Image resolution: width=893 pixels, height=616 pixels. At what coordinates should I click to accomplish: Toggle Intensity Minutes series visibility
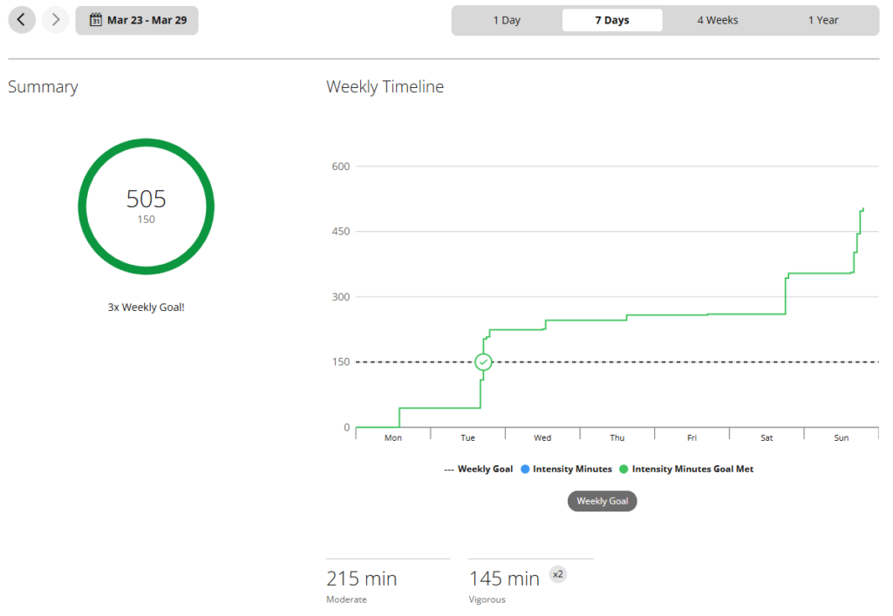click(x=566, y=469)
